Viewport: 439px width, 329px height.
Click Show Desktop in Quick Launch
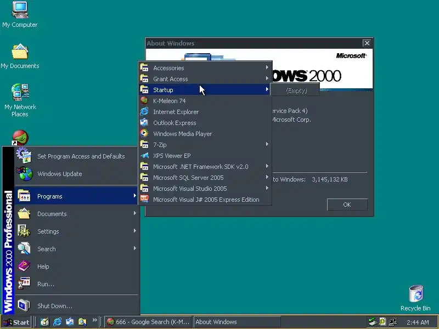pos(44,322)
